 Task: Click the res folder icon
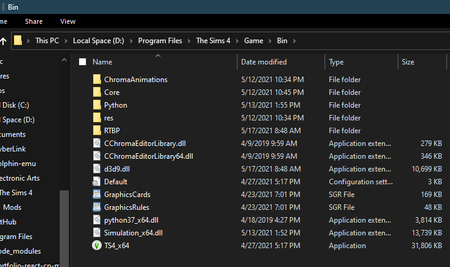[x=97, y=118]
